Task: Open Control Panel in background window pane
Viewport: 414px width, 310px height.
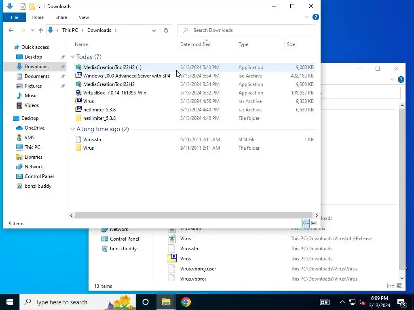Action: tap(125, 239)
